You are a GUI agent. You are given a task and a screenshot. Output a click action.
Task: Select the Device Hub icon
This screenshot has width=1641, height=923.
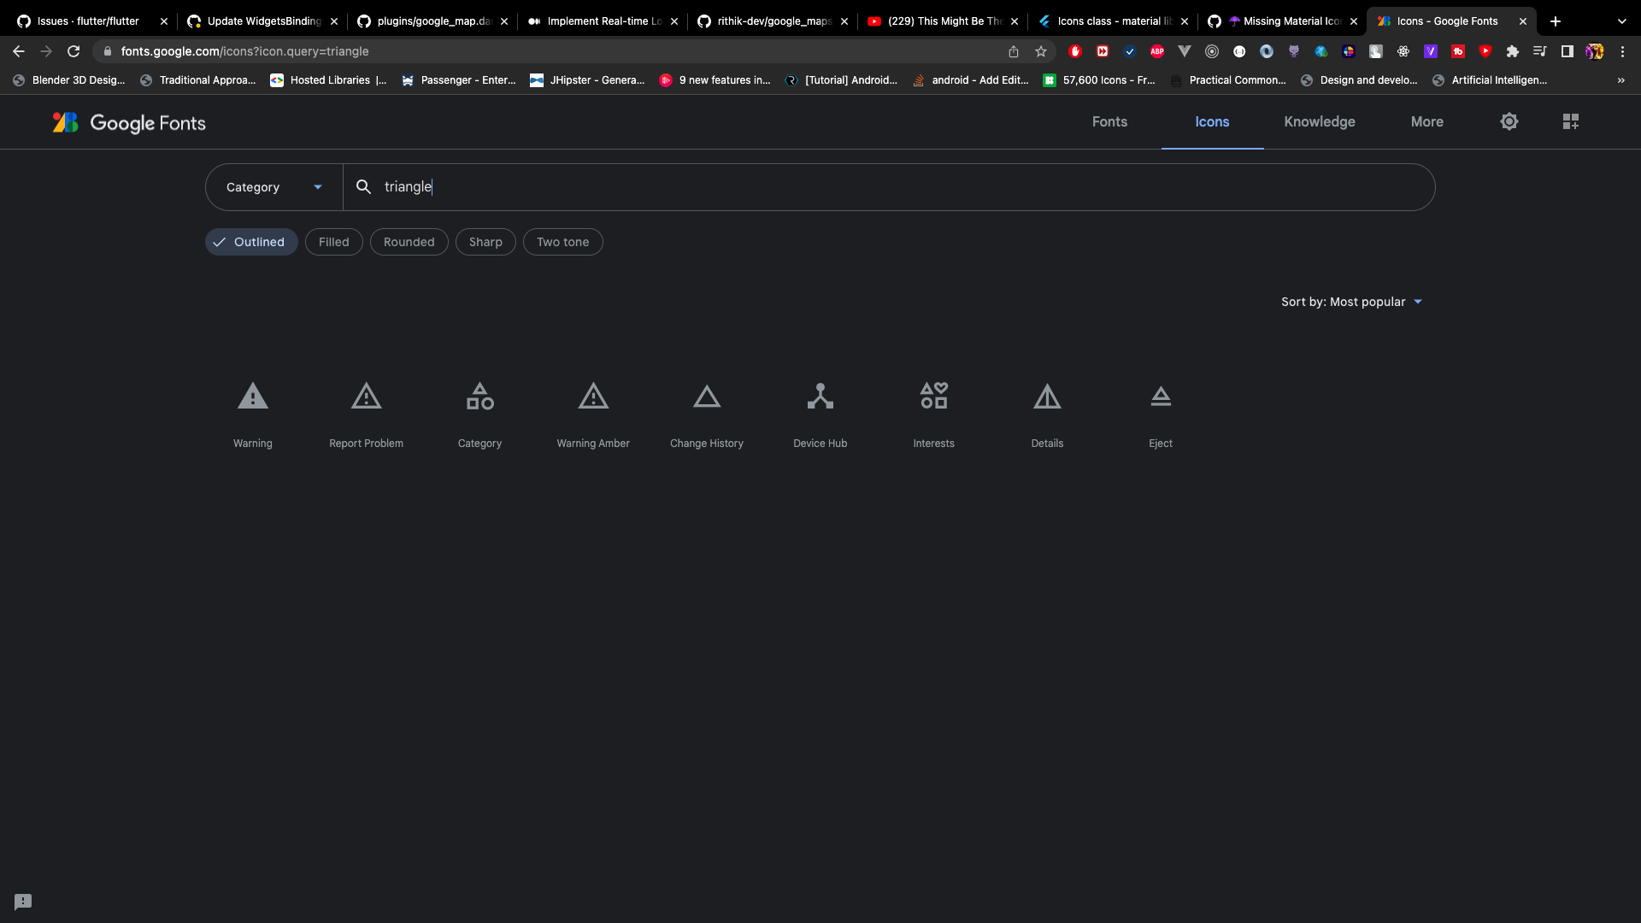tap(820, 397)
